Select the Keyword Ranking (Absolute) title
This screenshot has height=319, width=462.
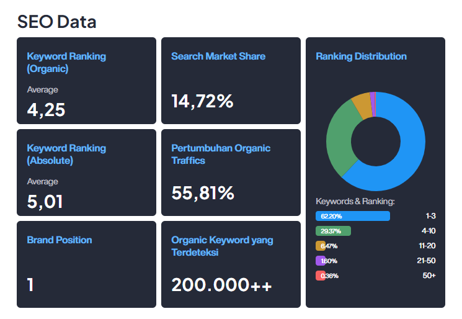coord(66,154)
